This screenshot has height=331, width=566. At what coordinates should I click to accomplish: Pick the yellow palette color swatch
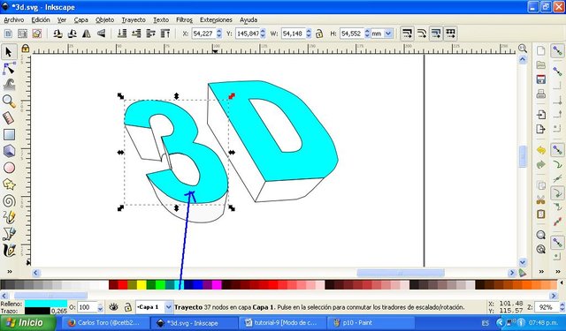[141, 285]
